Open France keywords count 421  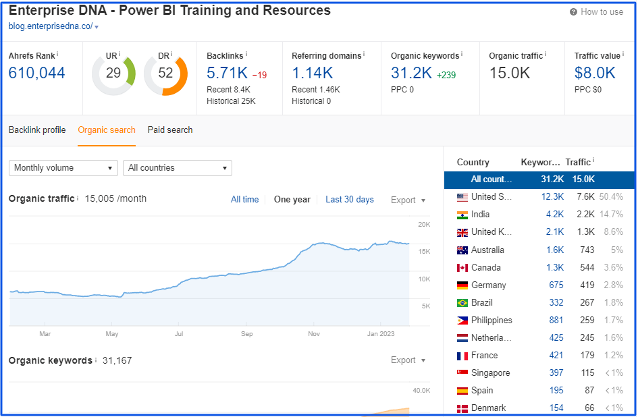(556, 355)
